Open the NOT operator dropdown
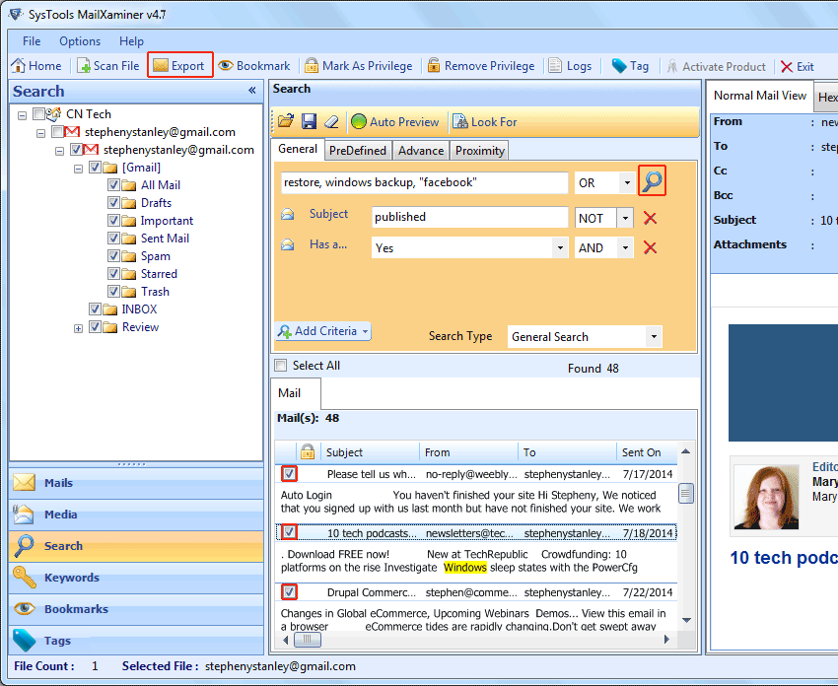 pos(625,218)
